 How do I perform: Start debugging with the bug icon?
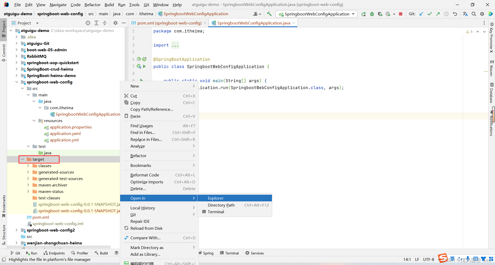pyautogui.click(x=372, y=14)
